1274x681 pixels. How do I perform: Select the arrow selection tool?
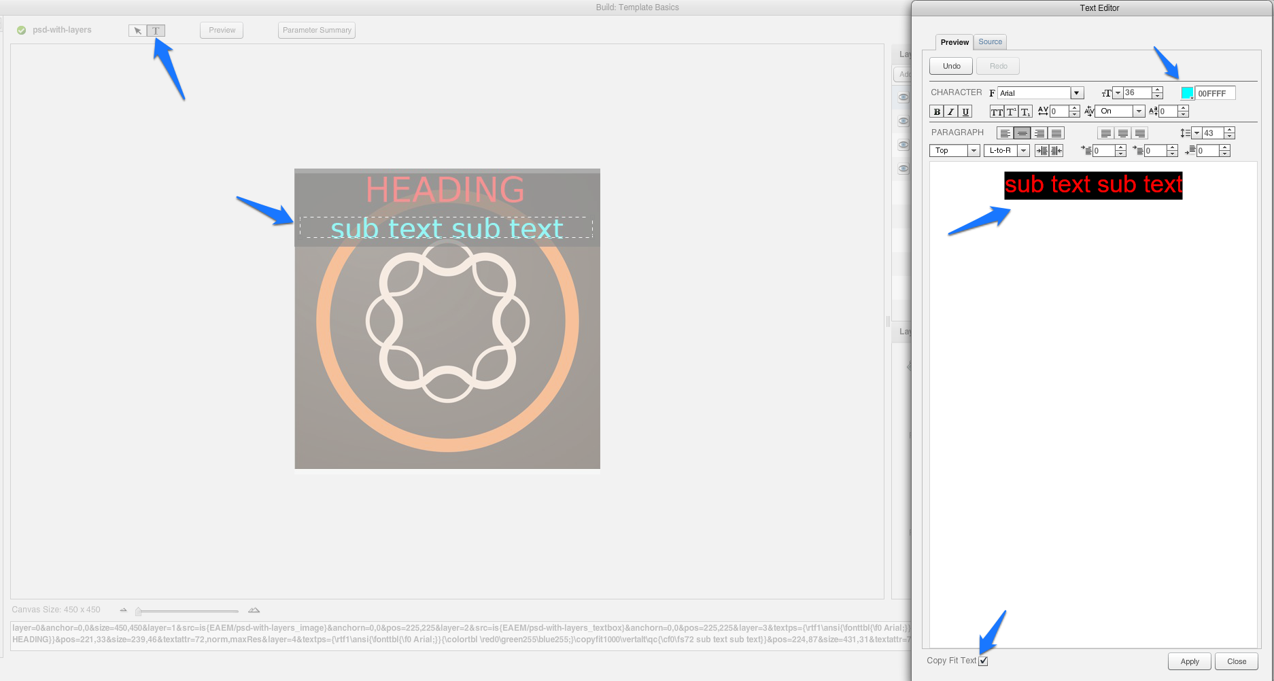(x=137, y=30)
